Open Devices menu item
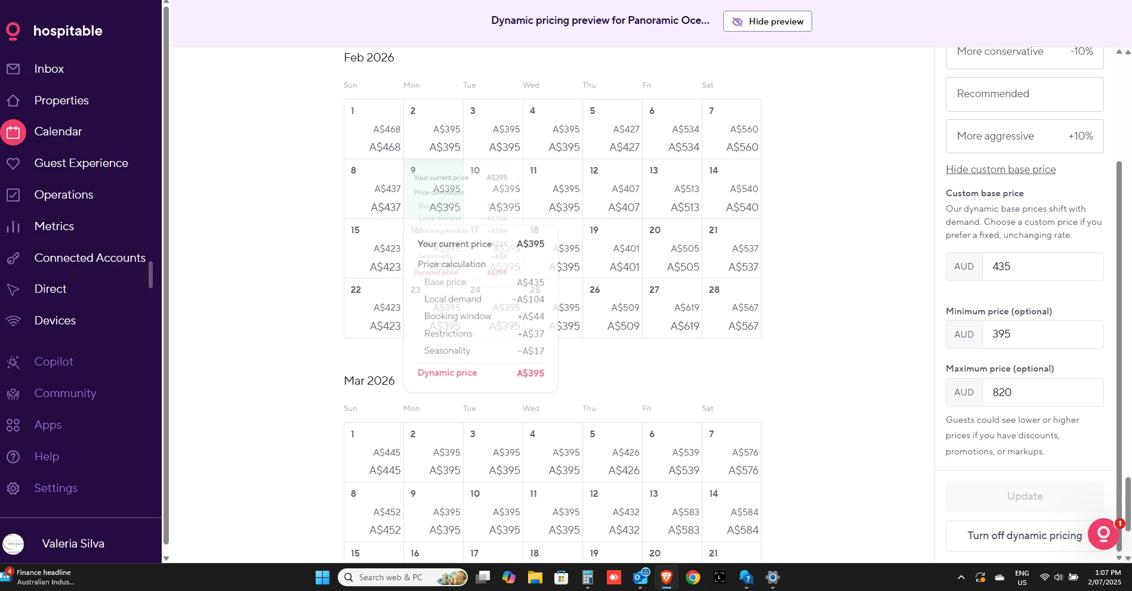This screenshot has height=591, width=1132. click(x=55, y=321)
